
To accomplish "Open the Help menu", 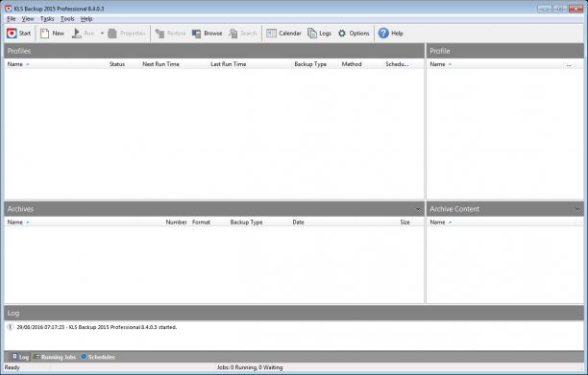I will 86,19.
